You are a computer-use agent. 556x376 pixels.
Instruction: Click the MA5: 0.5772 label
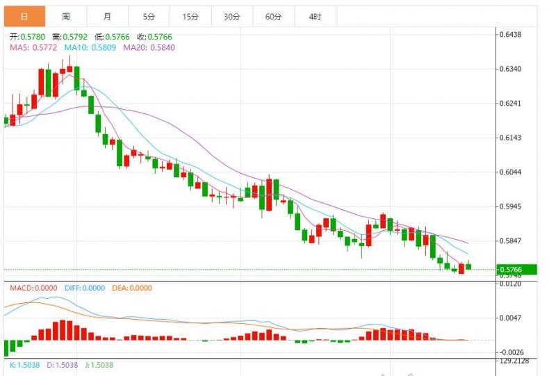pyautogui.click(x=33, y=47)
